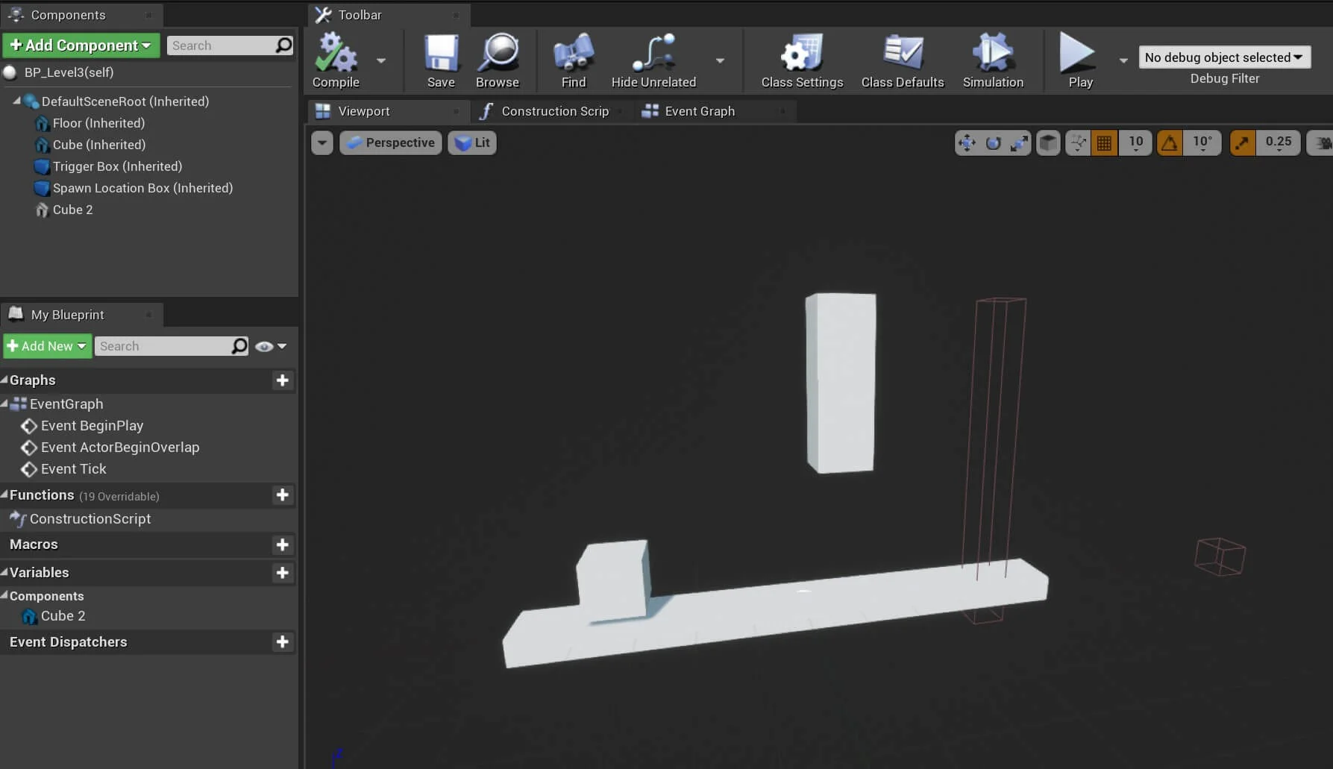
Task: Toggle scale snapping icon
Action: (x=1242, y=142)
